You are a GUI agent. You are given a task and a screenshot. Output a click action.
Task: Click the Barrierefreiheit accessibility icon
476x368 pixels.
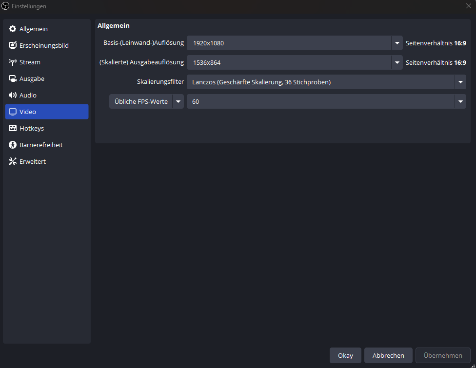pyautogui.click(x=13, y=145)
